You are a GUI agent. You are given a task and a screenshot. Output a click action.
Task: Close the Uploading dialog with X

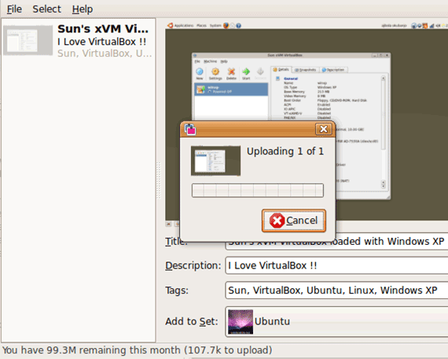click(324, 129)
